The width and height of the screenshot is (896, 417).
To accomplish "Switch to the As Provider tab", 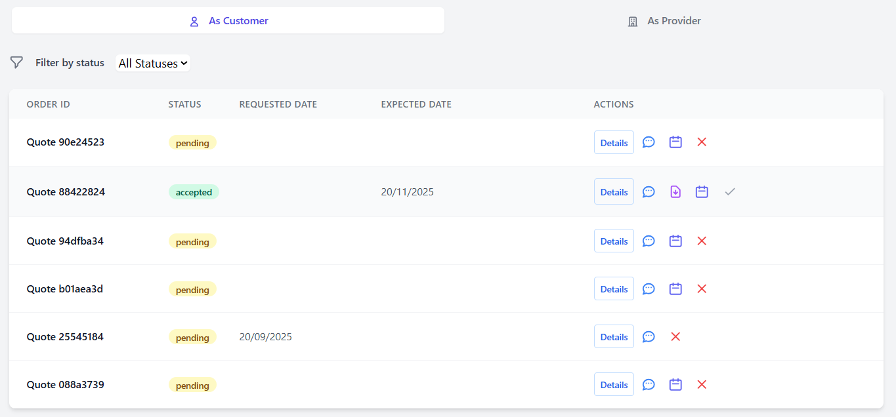I will pos(664,21).
